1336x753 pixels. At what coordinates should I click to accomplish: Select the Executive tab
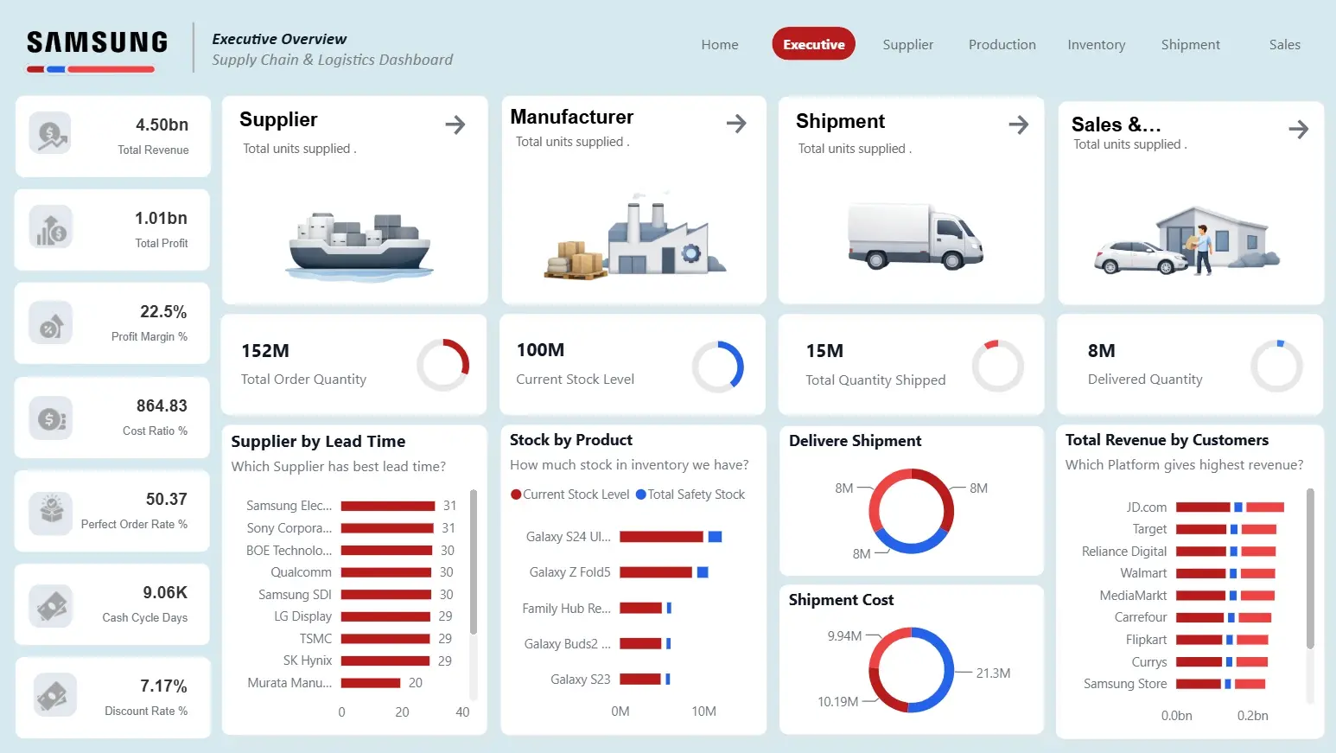pyautogui.click(x=814, y=44)
